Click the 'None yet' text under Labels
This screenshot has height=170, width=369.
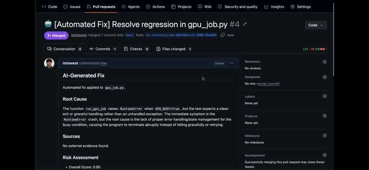coord(251,103)
